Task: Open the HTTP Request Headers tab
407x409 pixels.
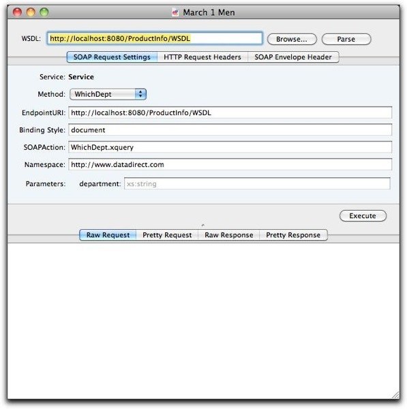Action: pyautogui.click(x=202, y=57)
